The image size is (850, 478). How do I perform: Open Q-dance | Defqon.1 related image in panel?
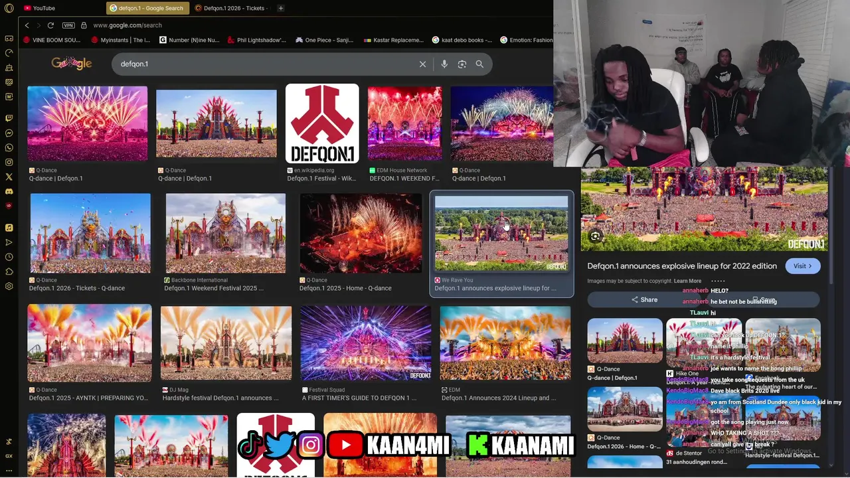click(x=624, y=341)
